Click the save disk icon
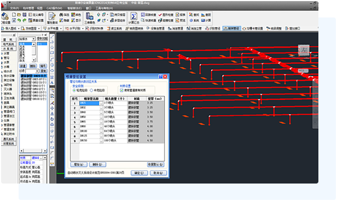Screen dimensions: 337x201 (24, 15)
